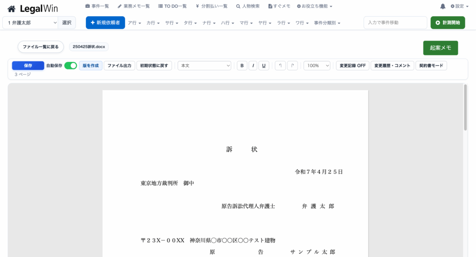Click the LegalWin home icon
476x257 pixels.
12,9
